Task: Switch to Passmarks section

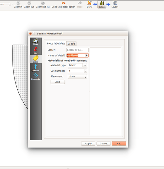Action: [36, 76]
